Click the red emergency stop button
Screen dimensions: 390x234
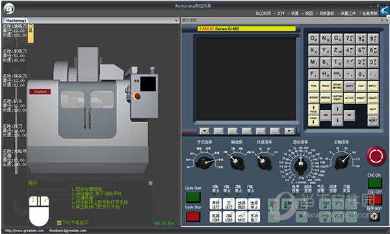point(376,156)
